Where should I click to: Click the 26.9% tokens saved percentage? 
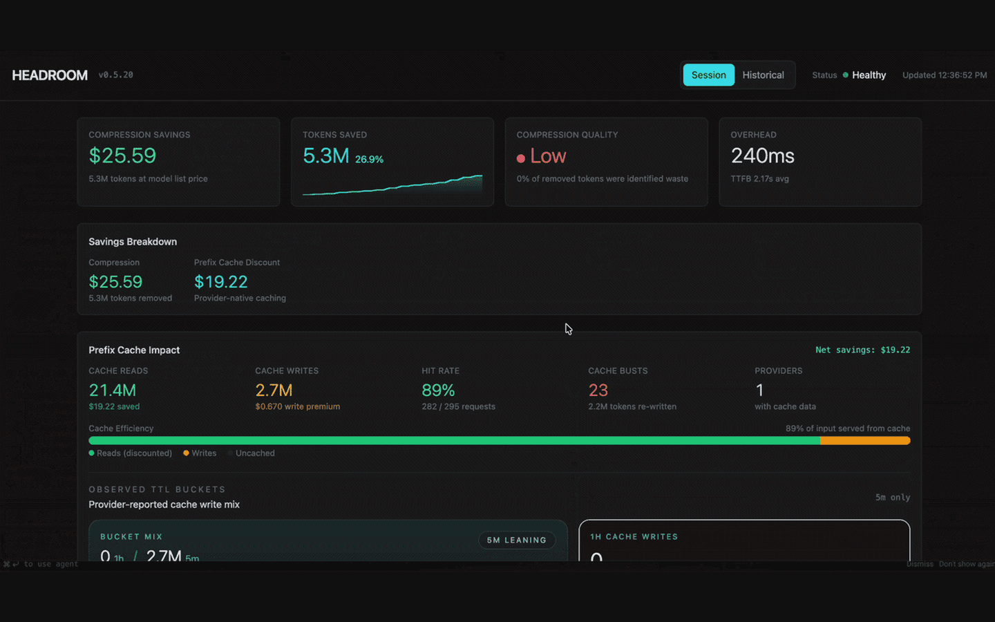[x=369, y=159]
